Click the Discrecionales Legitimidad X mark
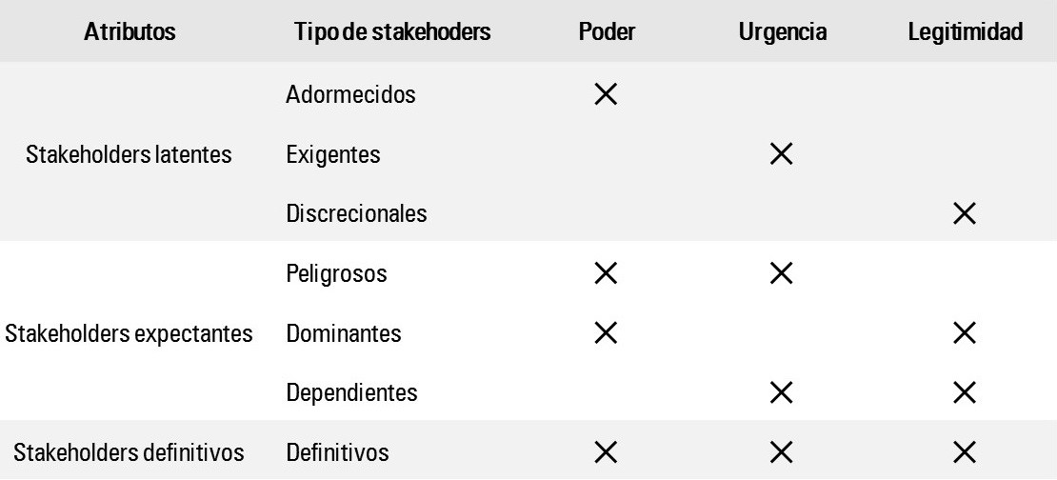1057x480 pixels. click(964, 213)
